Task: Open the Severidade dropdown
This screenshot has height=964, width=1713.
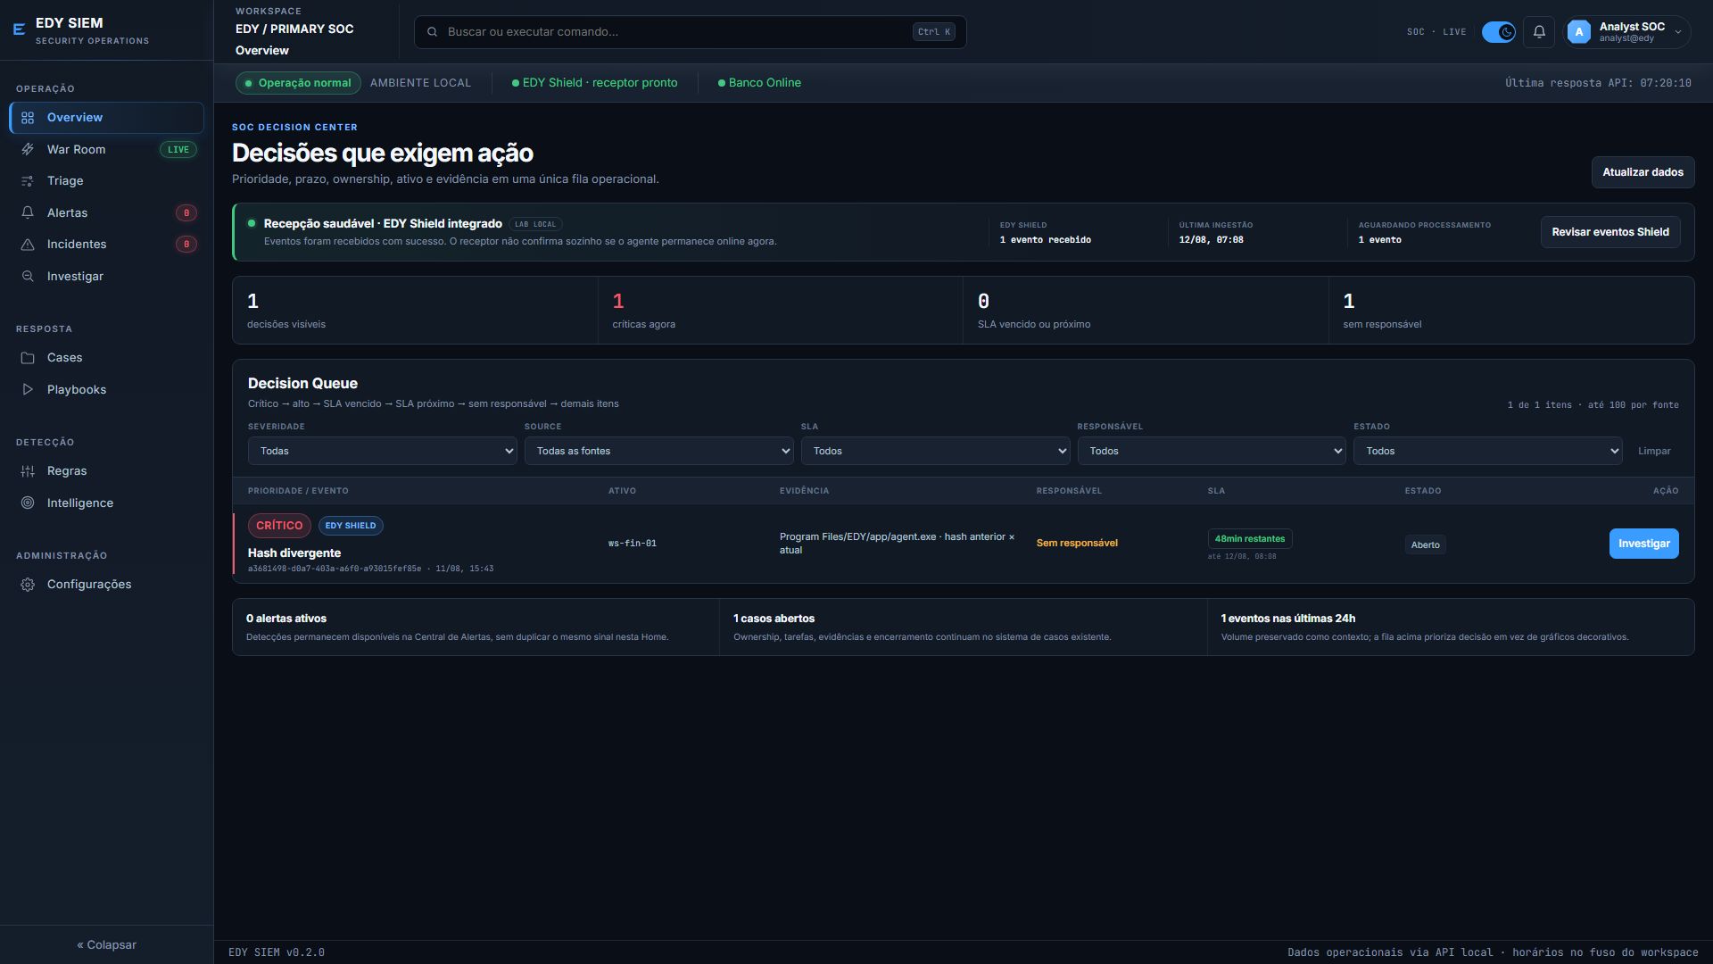Action: 383,451
